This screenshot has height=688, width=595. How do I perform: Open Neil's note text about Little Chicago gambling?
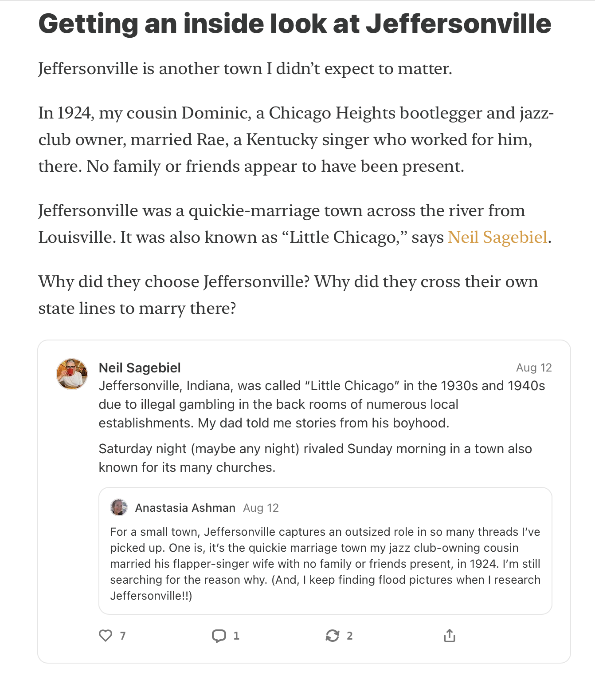click(322, 404)
